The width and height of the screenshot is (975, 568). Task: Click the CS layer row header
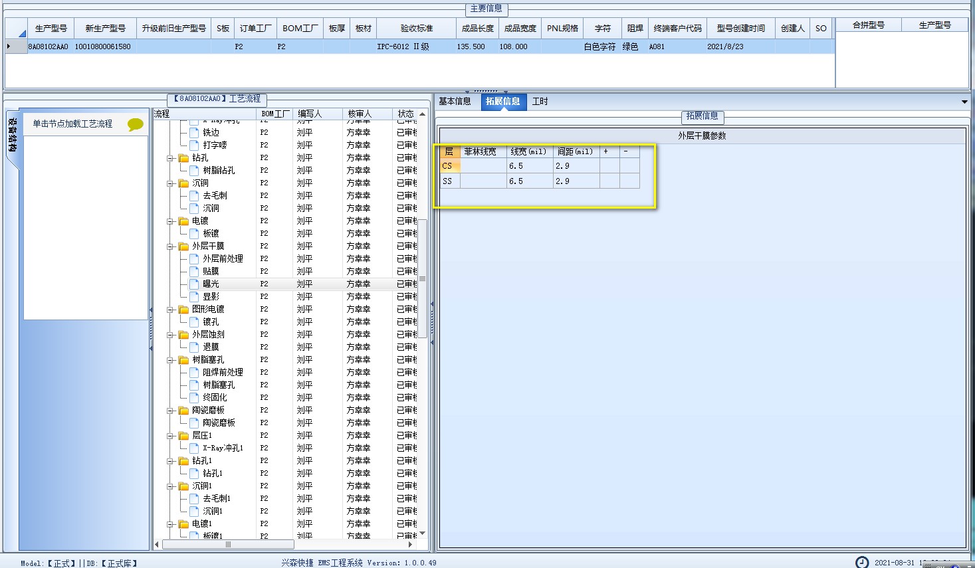pyautogui.click(x=450, y=166)
